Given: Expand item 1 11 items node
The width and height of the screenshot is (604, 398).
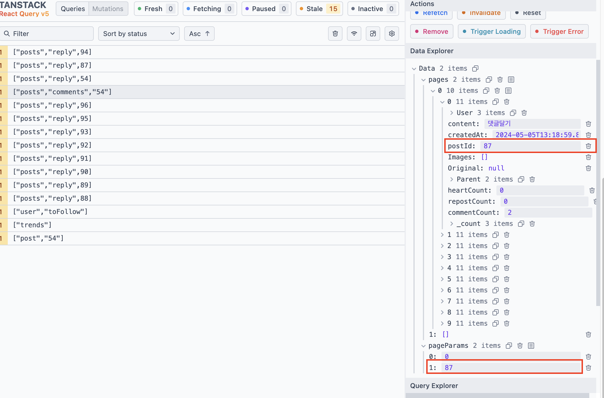Looking at the screenshot, I should click(x=442, y=235).
